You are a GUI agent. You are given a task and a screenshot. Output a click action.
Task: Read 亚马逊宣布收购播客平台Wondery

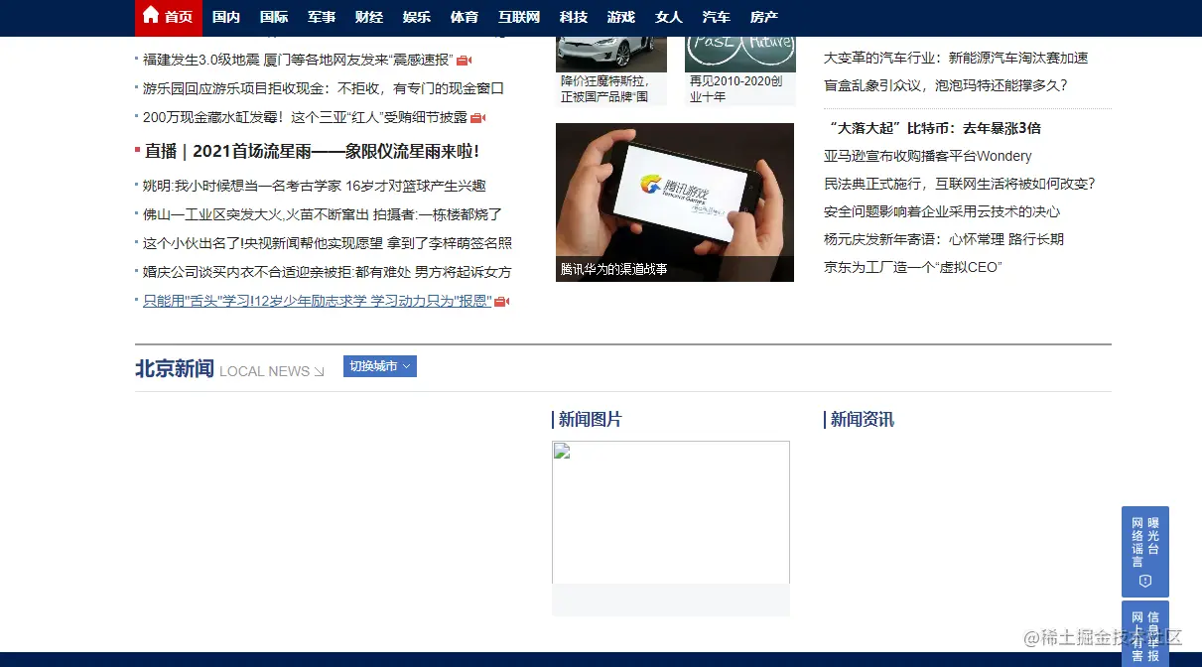point(928,156)
